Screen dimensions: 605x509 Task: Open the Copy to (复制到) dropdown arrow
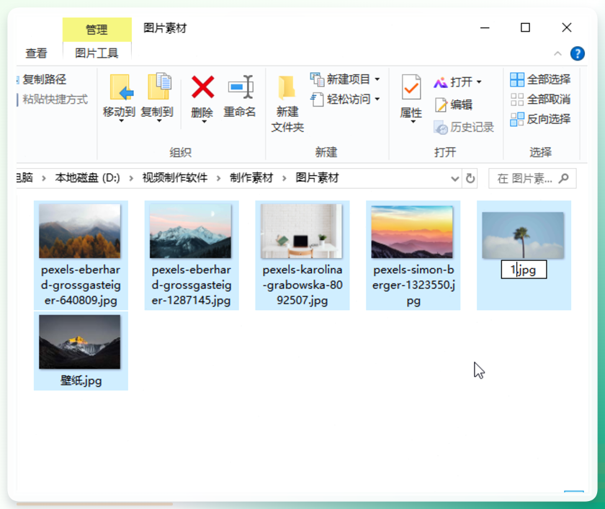click(x=159, y=121)
